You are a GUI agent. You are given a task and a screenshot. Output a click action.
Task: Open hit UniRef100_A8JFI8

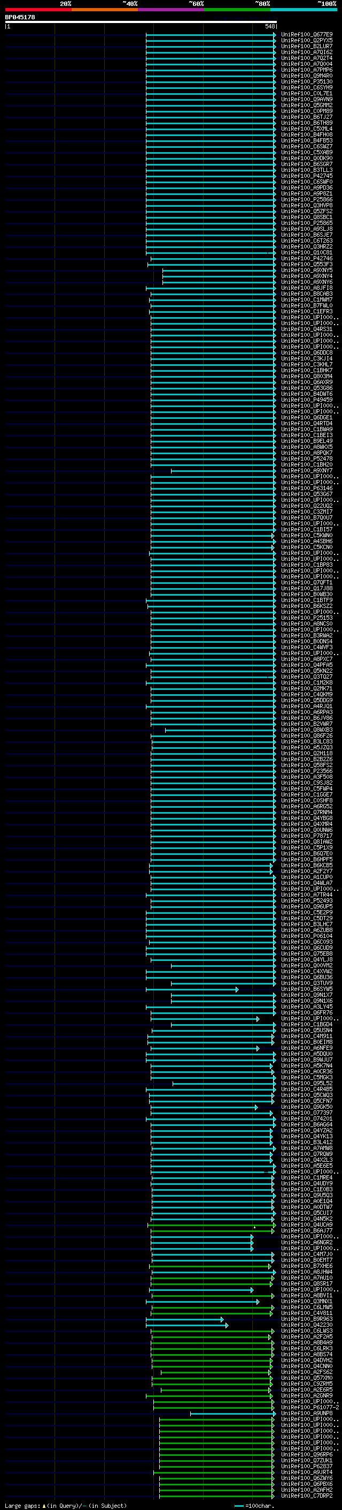pyautogui.click(x=306, y=288)
